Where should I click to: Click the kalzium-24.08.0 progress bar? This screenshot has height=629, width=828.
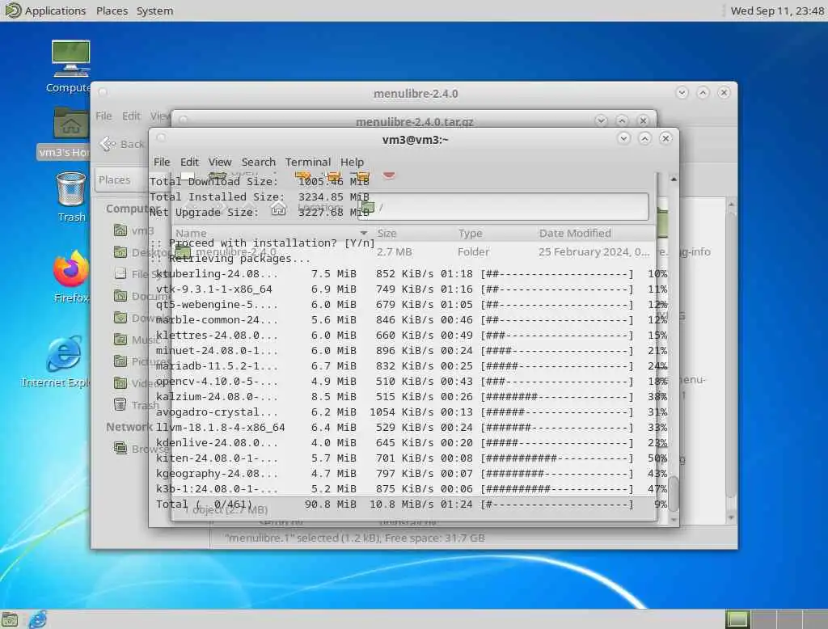[556, 396]
